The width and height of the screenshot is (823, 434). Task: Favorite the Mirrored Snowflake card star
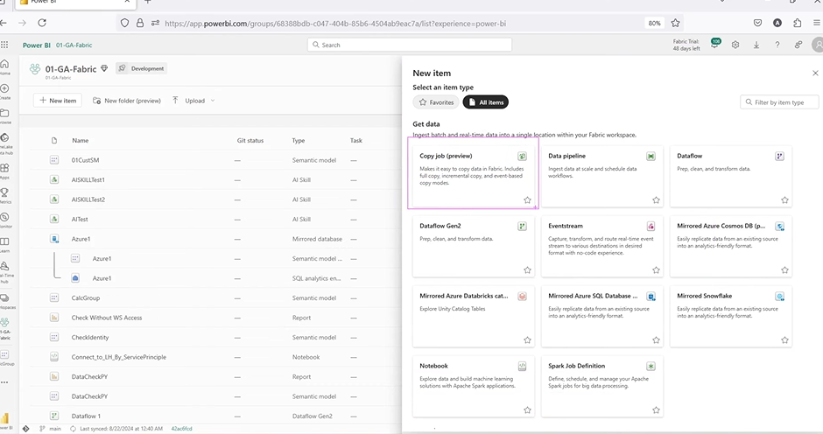[x=784, y=340]
